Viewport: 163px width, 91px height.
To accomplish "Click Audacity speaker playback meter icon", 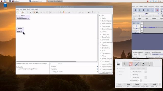I will pyautogui.click(x=147, y=14).
